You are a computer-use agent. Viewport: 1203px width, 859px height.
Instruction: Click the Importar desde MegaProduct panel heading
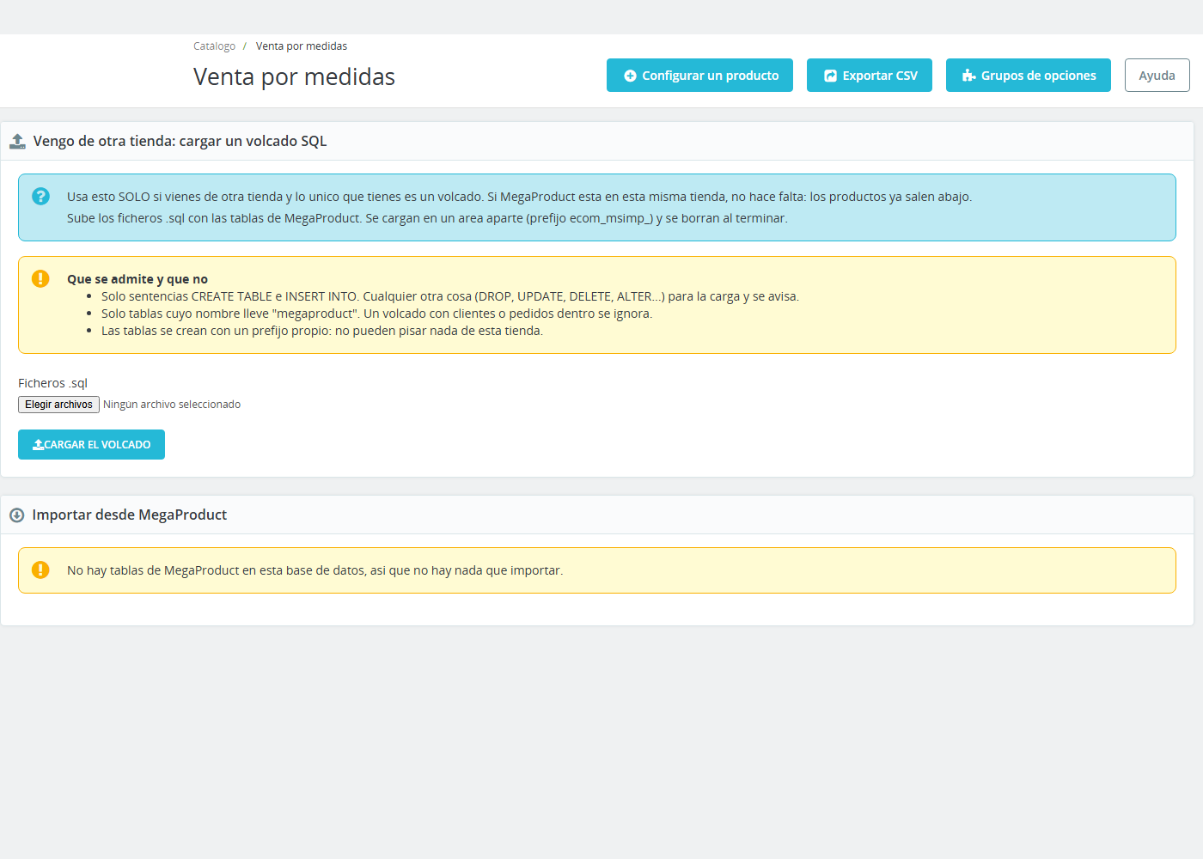(x=130, y=515)
